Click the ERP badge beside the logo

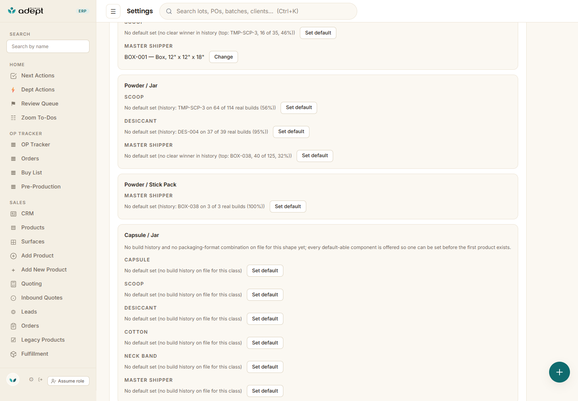(82, 11)
